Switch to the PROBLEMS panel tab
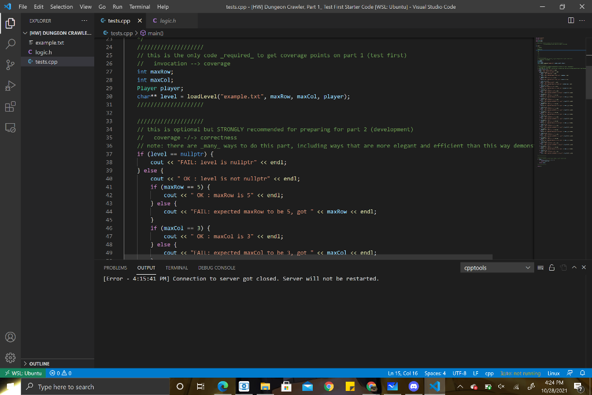This screenshot has height=395, width=592. click(x=115, y=268)
